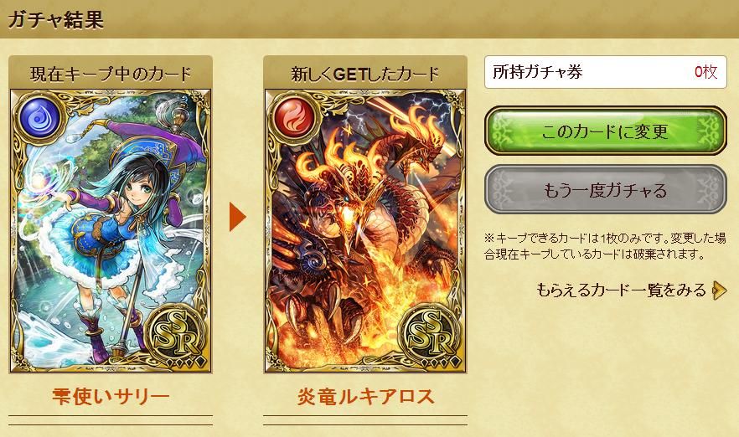Click the star rarity diamonds under dragon's SR
The height and width of the screenshot is (437, 739).
click(x=439, y=362)
